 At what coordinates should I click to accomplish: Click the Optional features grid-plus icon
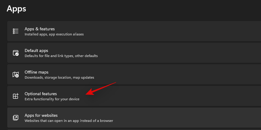point(16,96)
